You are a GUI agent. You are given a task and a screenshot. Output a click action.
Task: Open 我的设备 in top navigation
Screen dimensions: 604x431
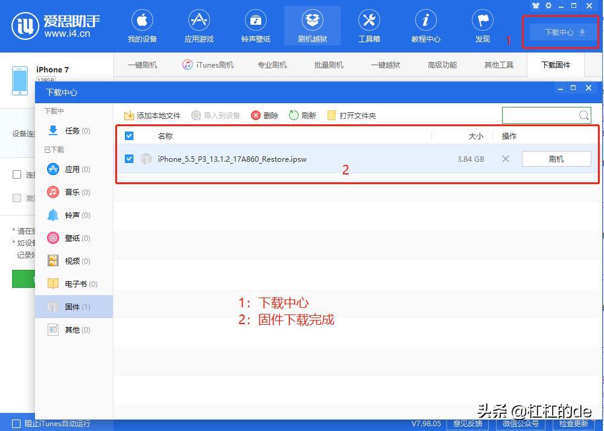coord(142,26)
